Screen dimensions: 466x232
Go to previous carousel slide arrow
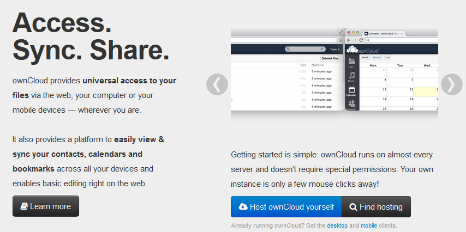217,84
